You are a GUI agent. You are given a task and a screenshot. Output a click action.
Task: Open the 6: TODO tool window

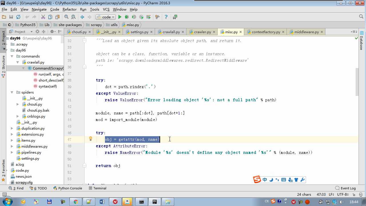pos(38,188)
